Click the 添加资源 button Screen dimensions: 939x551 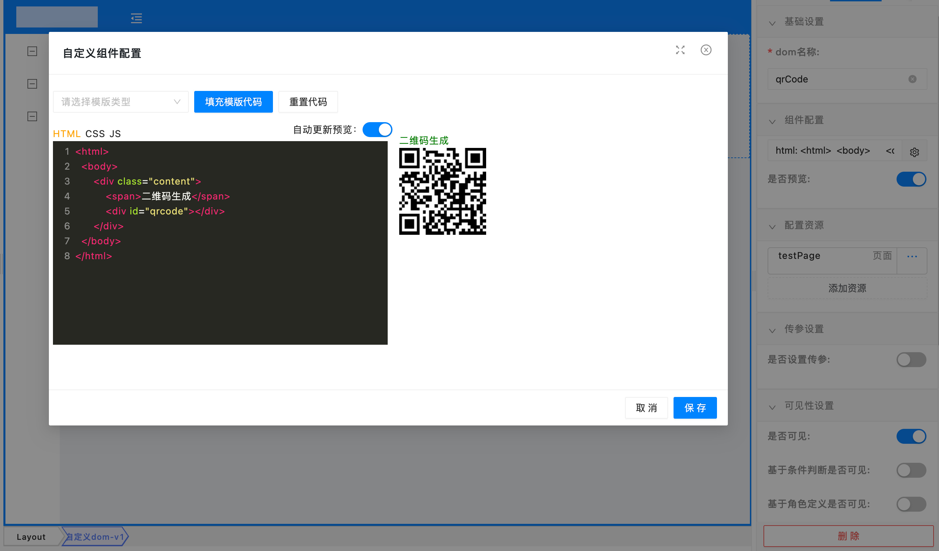pos(847,288)
